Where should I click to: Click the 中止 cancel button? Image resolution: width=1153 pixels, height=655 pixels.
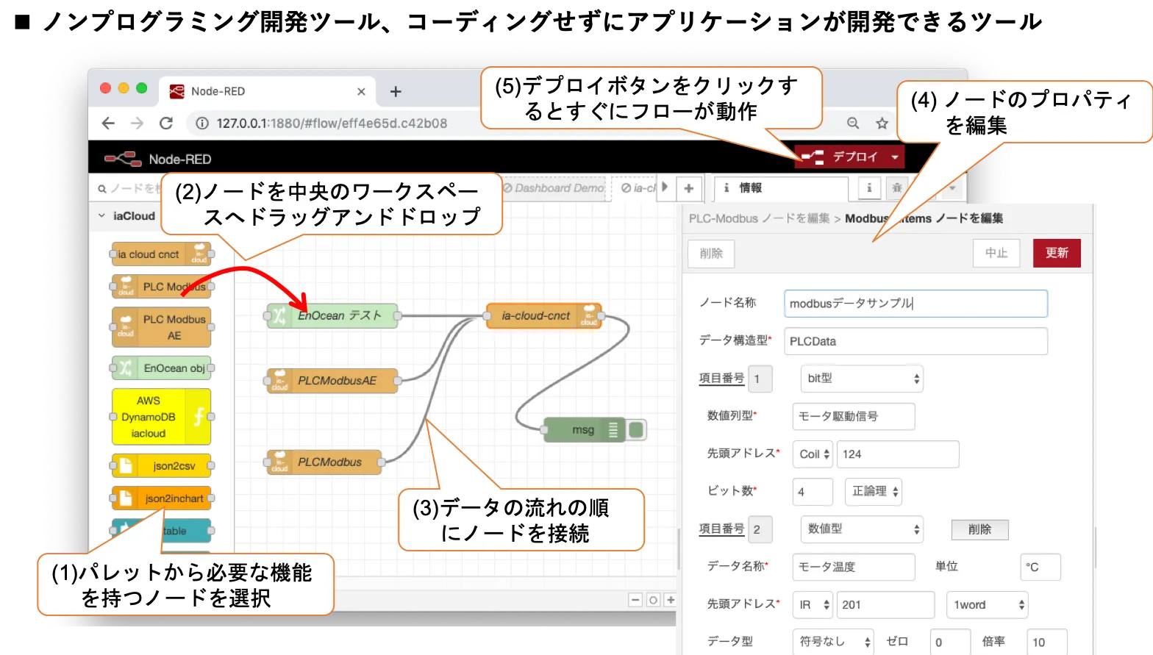click(x=996, y=253)
